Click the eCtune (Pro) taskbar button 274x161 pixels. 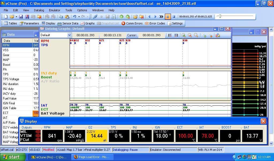50,157
